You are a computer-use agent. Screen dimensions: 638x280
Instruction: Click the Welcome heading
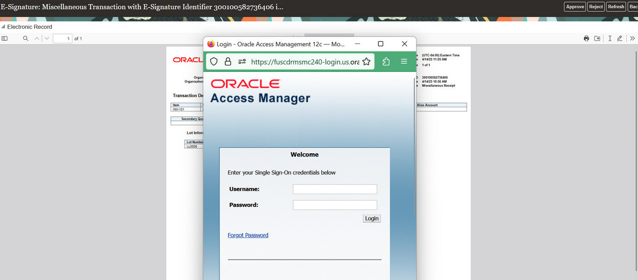pos(304,154)
